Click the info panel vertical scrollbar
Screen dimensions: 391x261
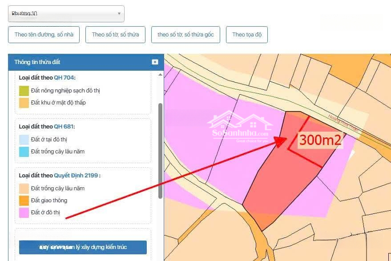(160, 150)
